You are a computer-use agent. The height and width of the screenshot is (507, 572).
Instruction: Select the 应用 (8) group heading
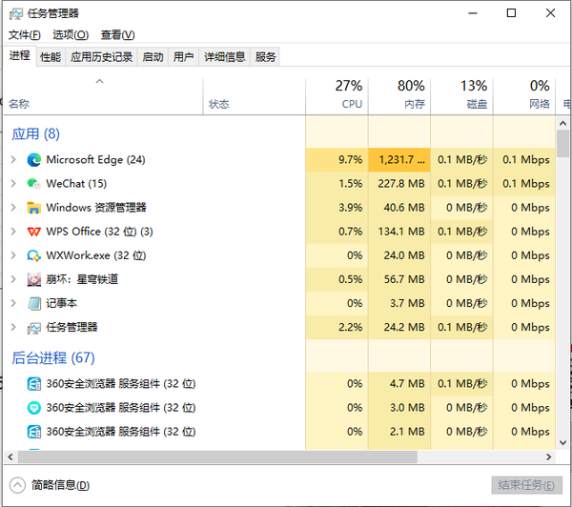click(x=35, y=133)
